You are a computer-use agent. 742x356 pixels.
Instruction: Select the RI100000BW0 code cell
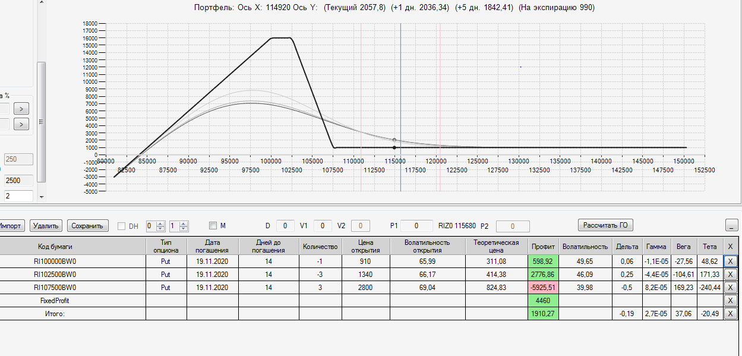click(73, 262)
